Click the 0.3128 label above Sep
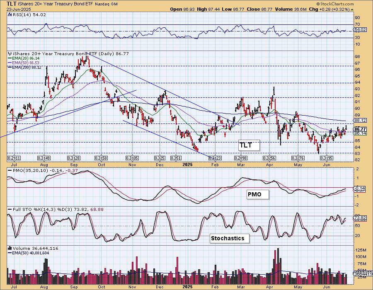This screenshot has width=373, height=290. pos(74,158)
